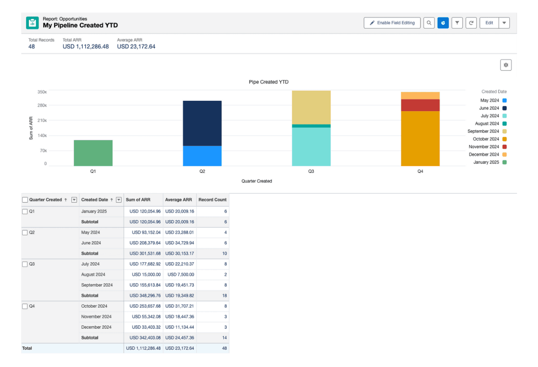Select the dark navy June segment of Q2 bar

click(x=202, y=123)
